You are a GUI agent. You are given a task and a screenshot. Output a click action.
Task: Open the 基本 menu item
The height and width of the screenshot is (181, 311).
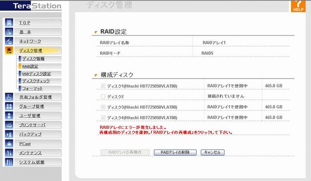point(38,32)
